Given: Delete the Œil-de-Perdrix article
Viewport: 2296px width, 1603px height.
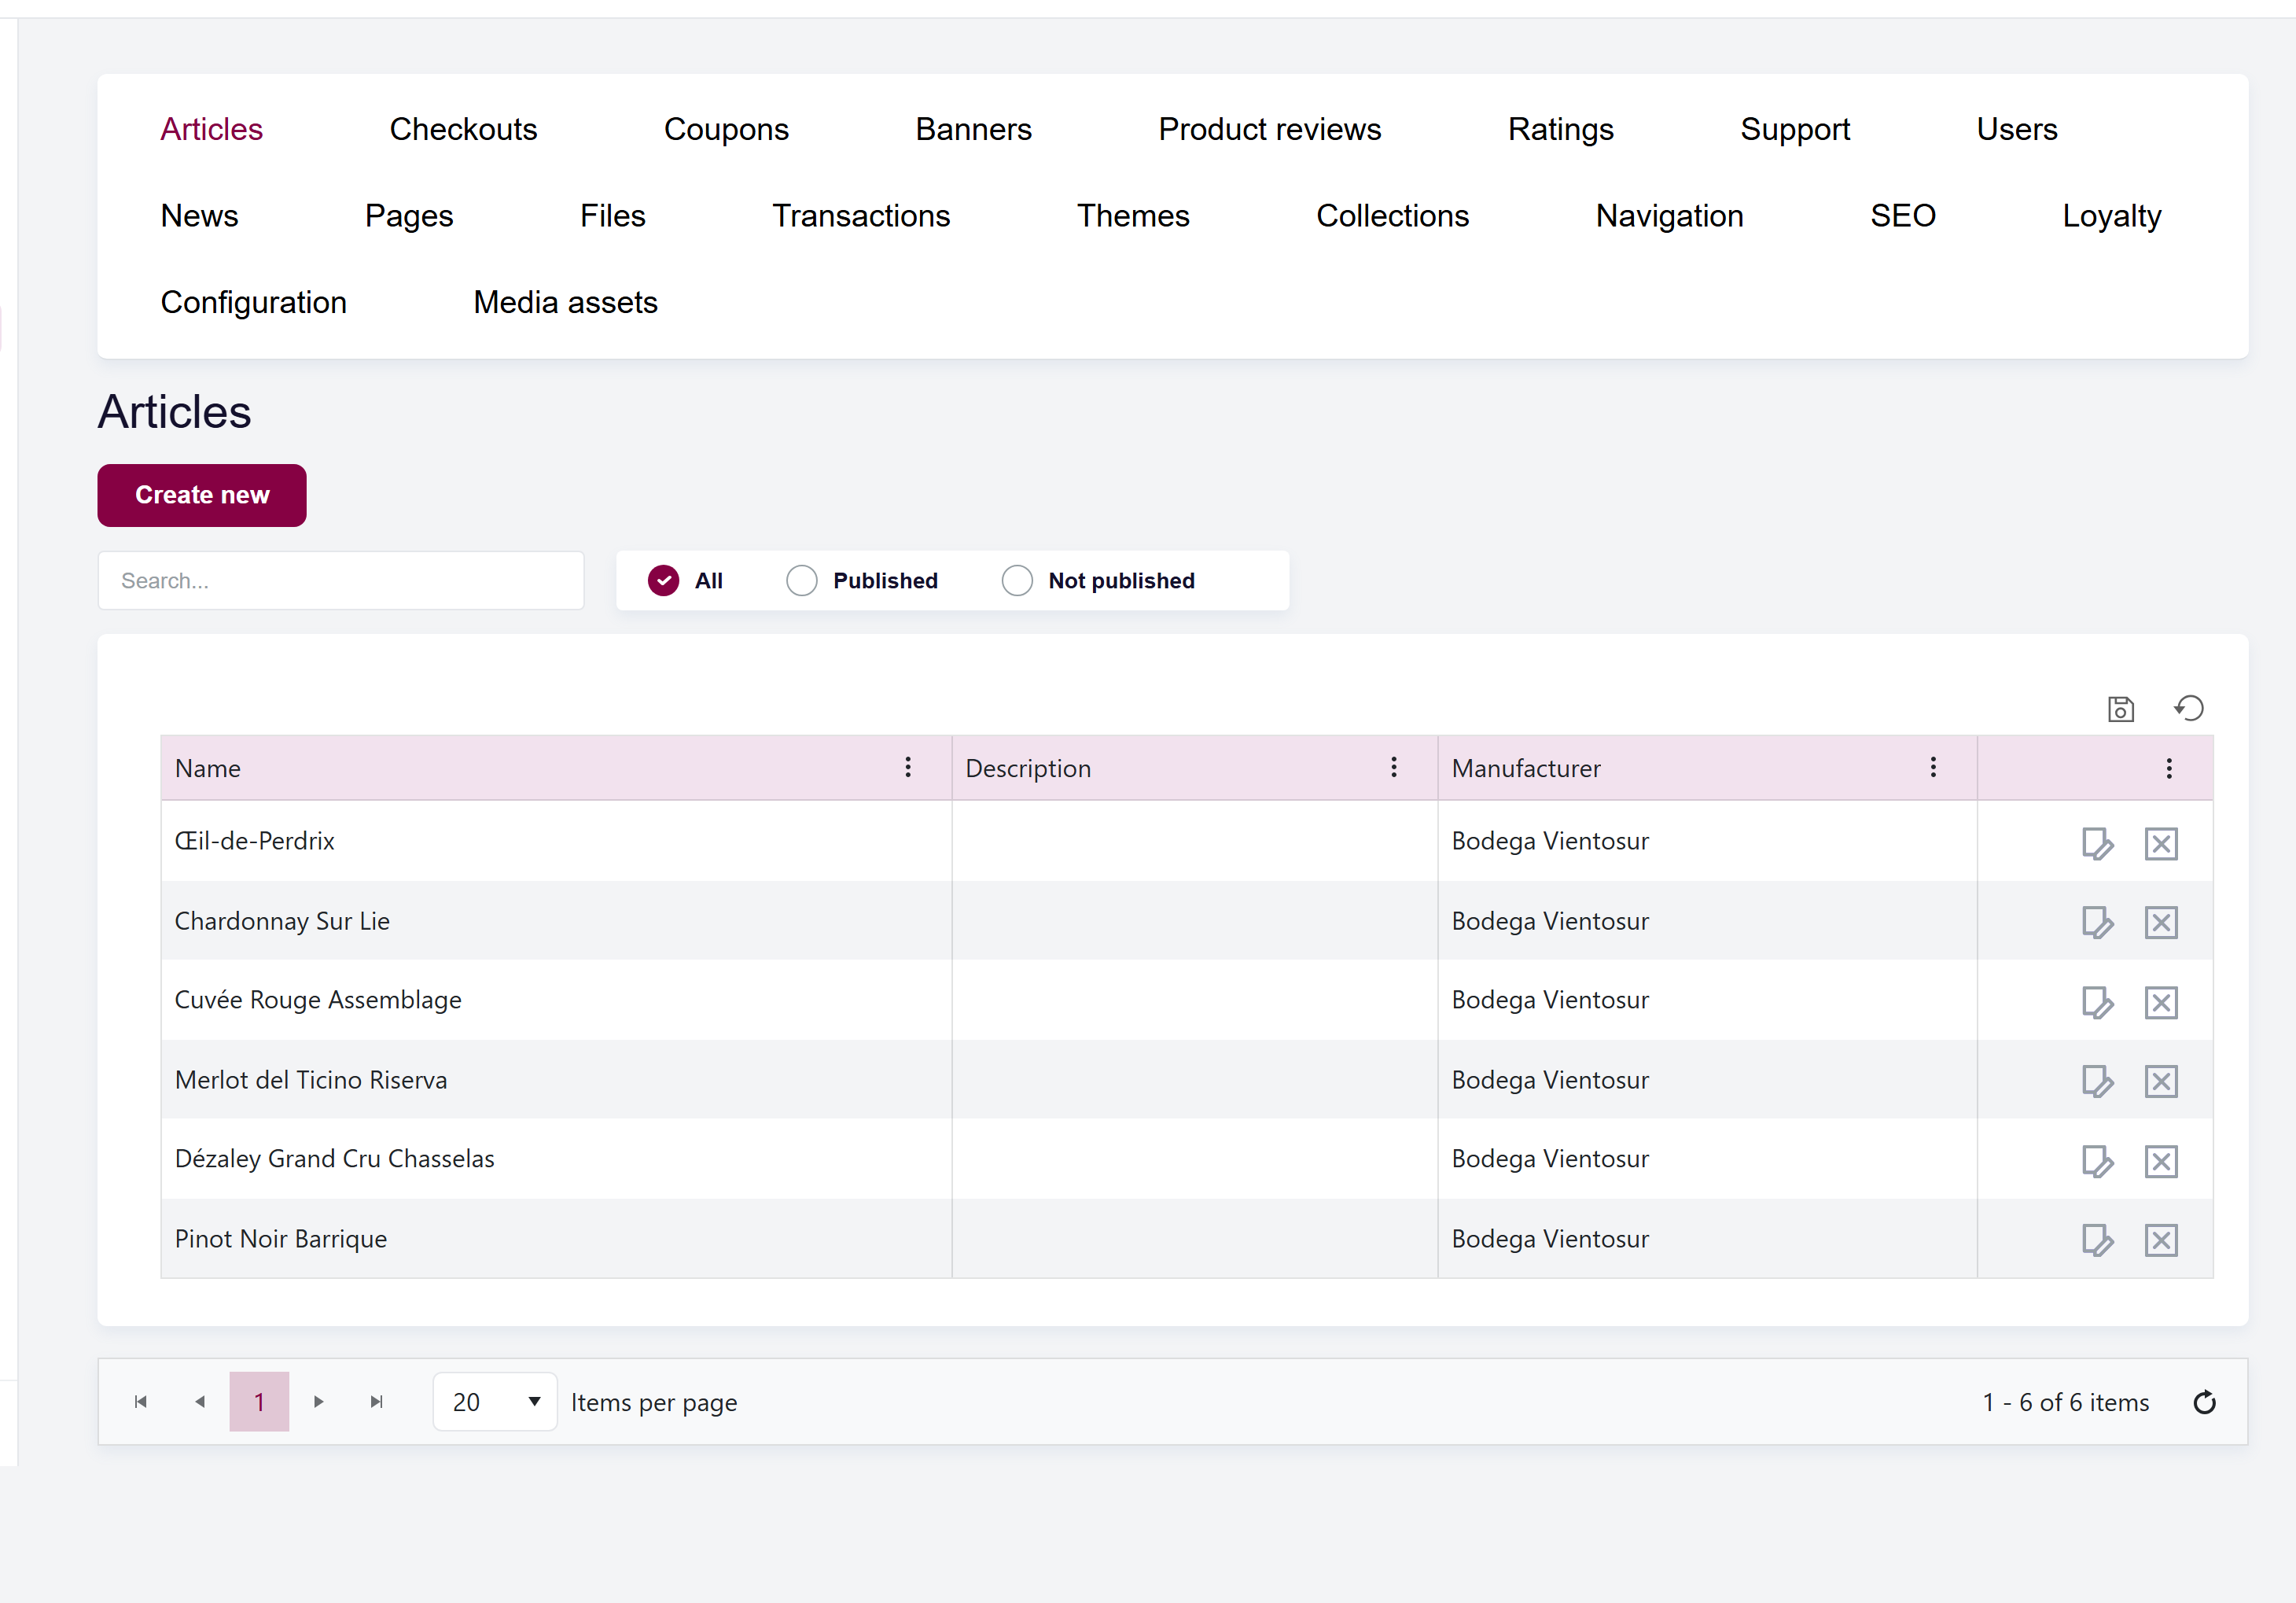Looking at the screenshot, I should [2160, 843].
